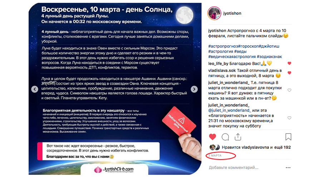This screenshot has height=178, width=320.
Task: Open the jyotishon username in header
Action: (232, 13)
